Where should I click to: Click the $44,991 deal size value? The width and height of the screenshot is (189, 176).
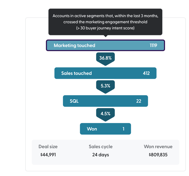pyautogui.click(x=48, y=155)
